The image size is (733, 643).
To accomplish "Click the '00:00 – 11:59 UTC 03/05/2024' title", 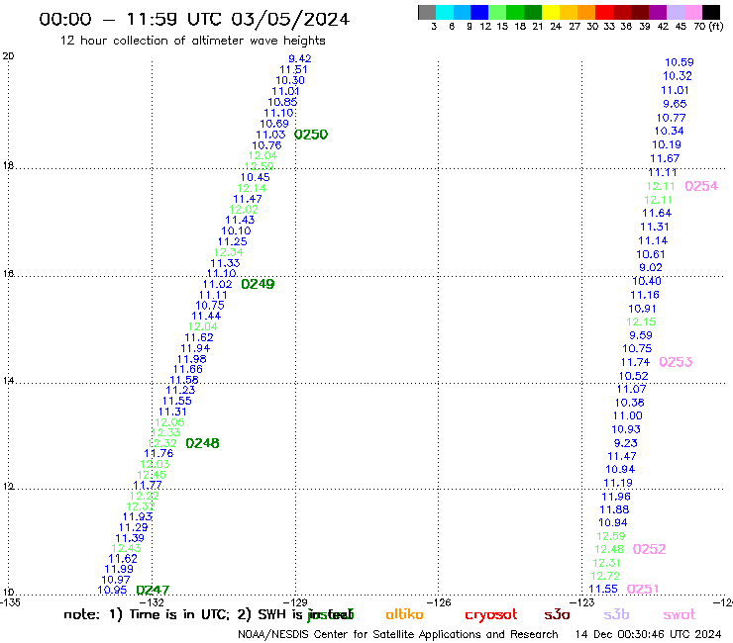I will click(x=194, y=19).
